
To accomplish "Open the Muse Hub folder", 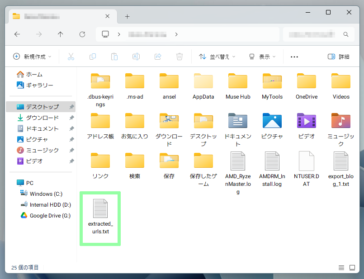I will click(238, 86).
